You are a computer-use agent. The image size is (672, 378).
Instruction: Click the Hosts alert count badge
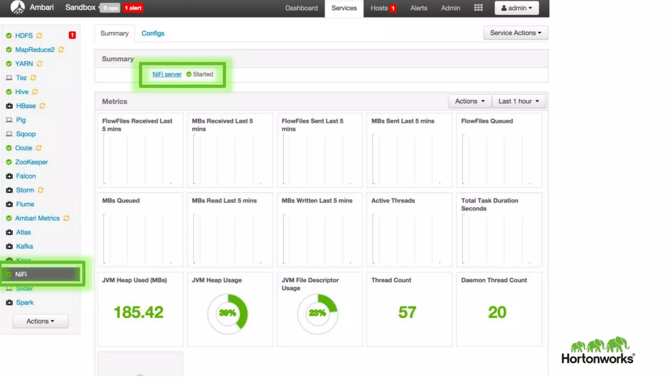pyautogui.click(x=393, y=8)
